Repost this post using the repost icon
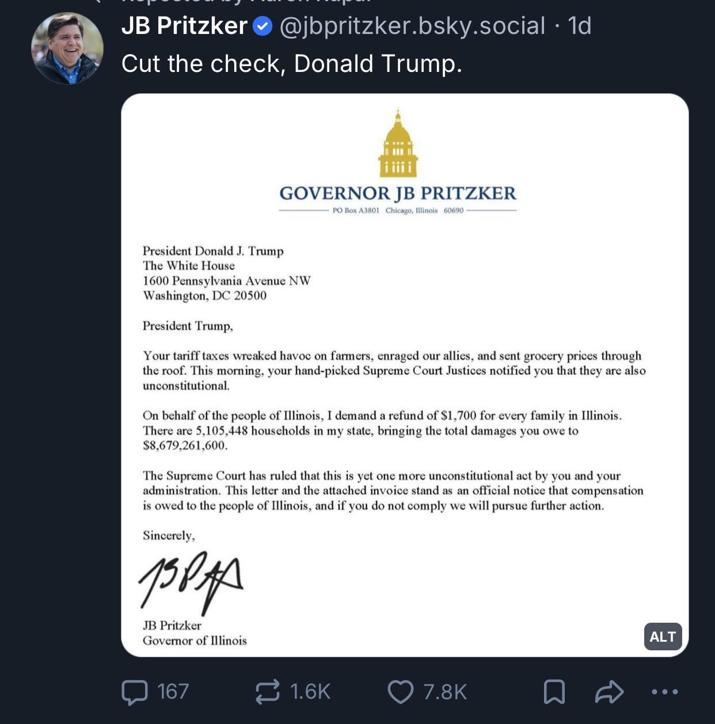This screenshot has height=724, width=715. point(268,692)
